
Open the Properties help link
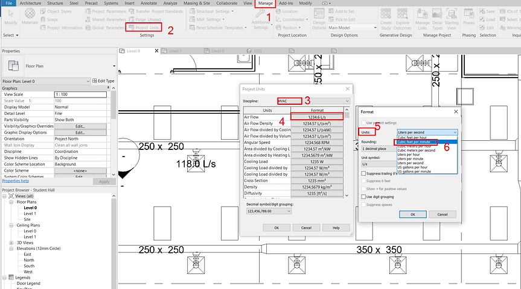[x=15, y=181]
